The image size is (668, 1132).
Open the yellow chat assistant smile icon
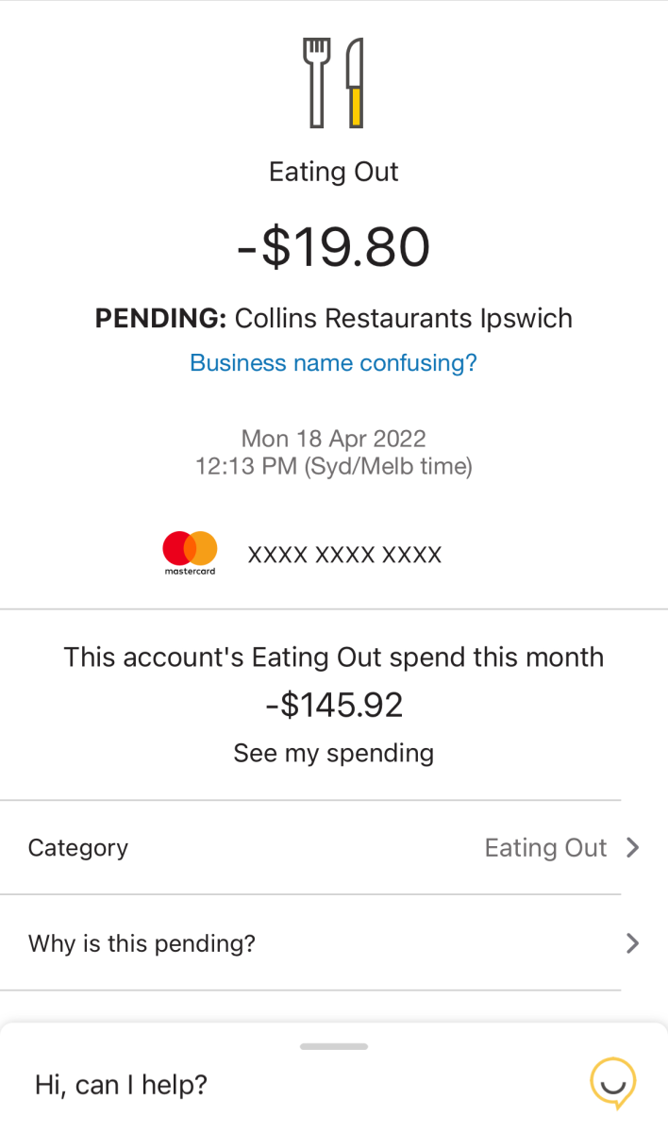pos(612,1083)
